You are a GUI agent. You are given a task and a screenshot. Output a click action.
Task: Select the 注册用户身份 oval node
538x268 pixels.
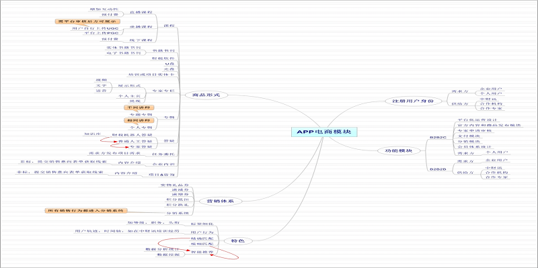pos(413,101)
